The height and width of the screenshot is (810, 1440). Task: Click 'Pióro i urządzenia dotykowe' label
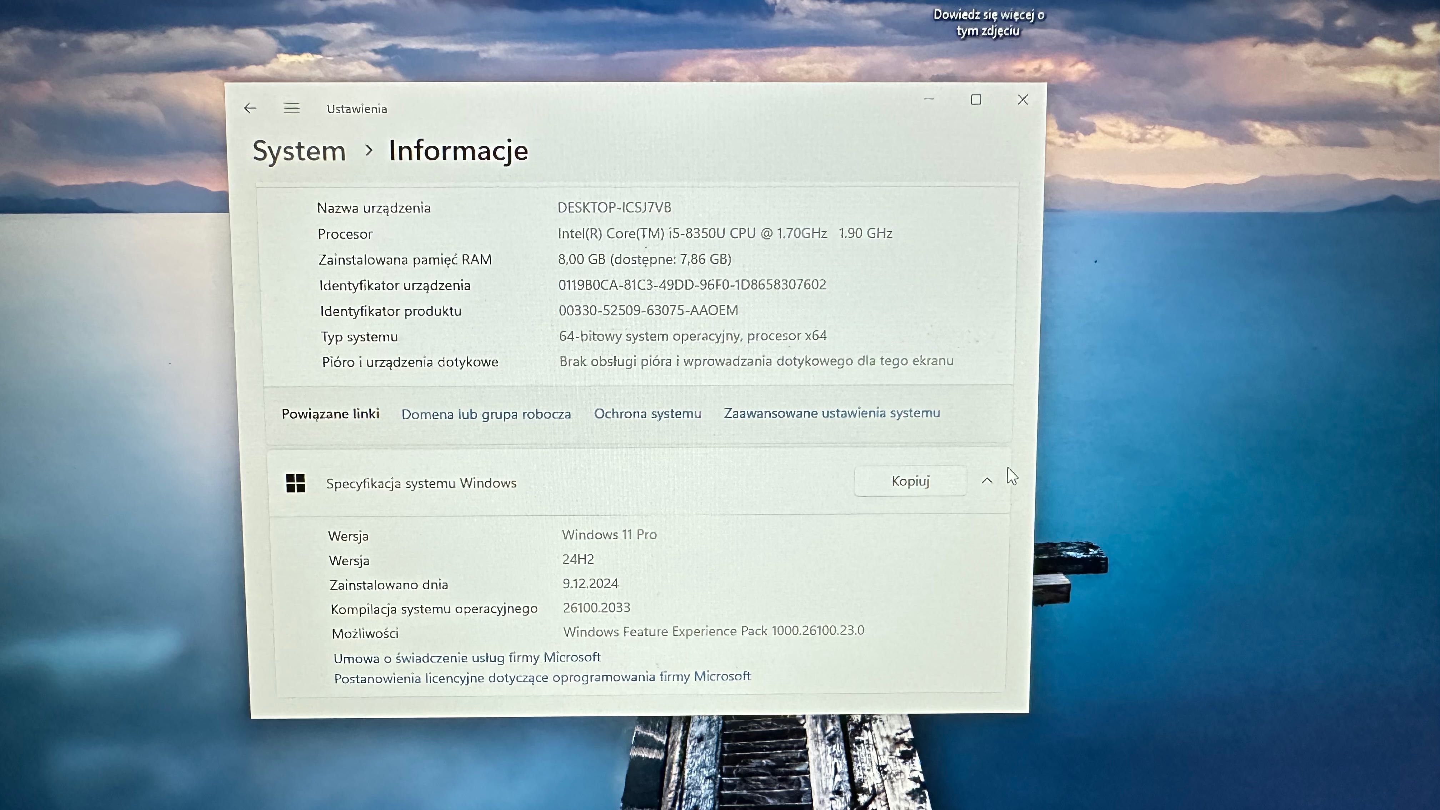410,362
